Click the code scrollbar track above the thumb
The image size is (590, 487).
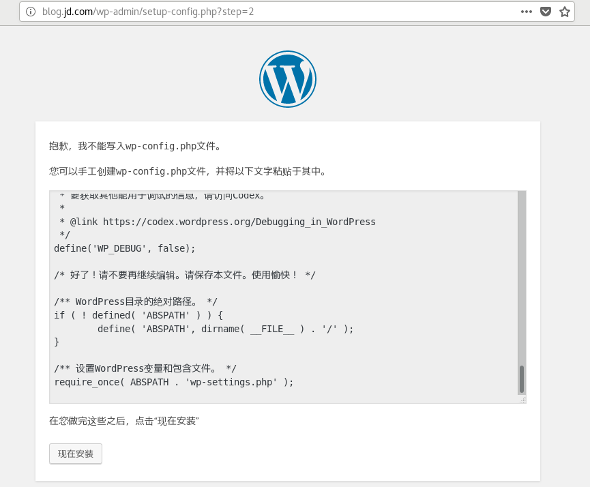pyautogui.click(x=522, y=278)
